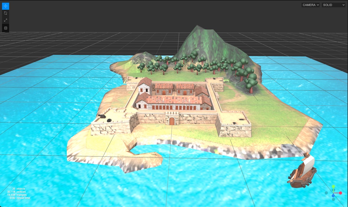Switch to the Rotate tool

click(x=6, y=13)
